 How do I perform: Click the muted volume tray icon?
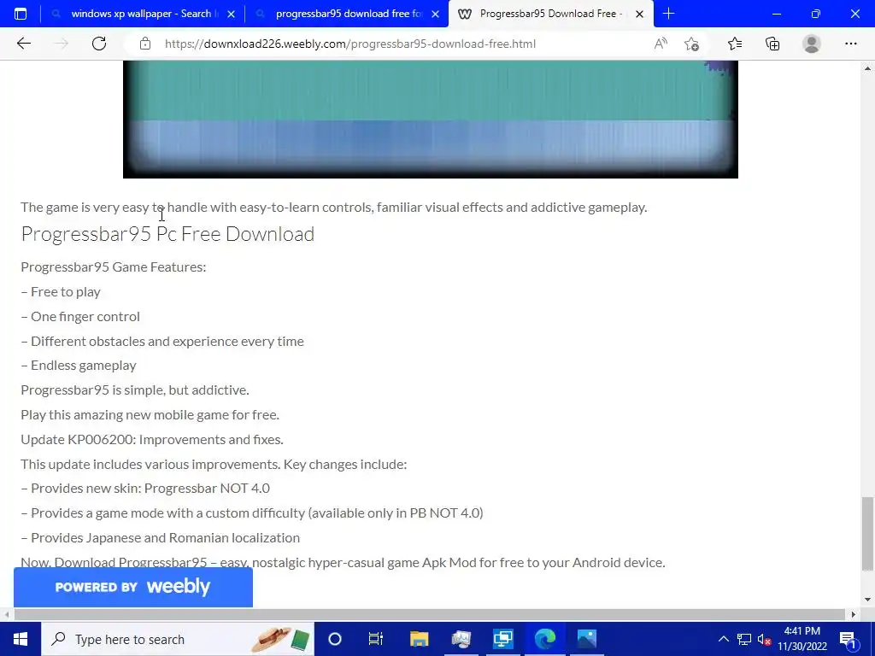pos(765,639)
